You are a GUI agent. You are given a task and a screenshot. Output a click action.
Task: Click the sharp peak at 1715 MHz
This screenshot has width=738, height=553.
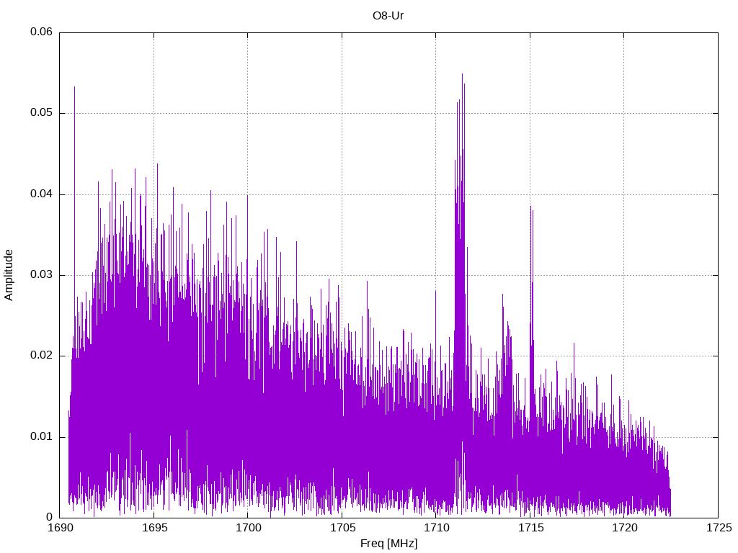point(531,208)
